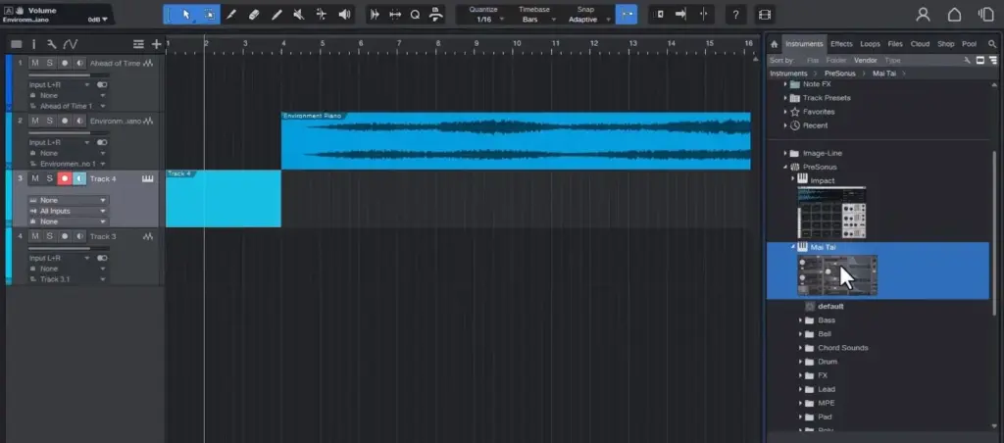Expand the Bass preset folder

tap(800, 320)
